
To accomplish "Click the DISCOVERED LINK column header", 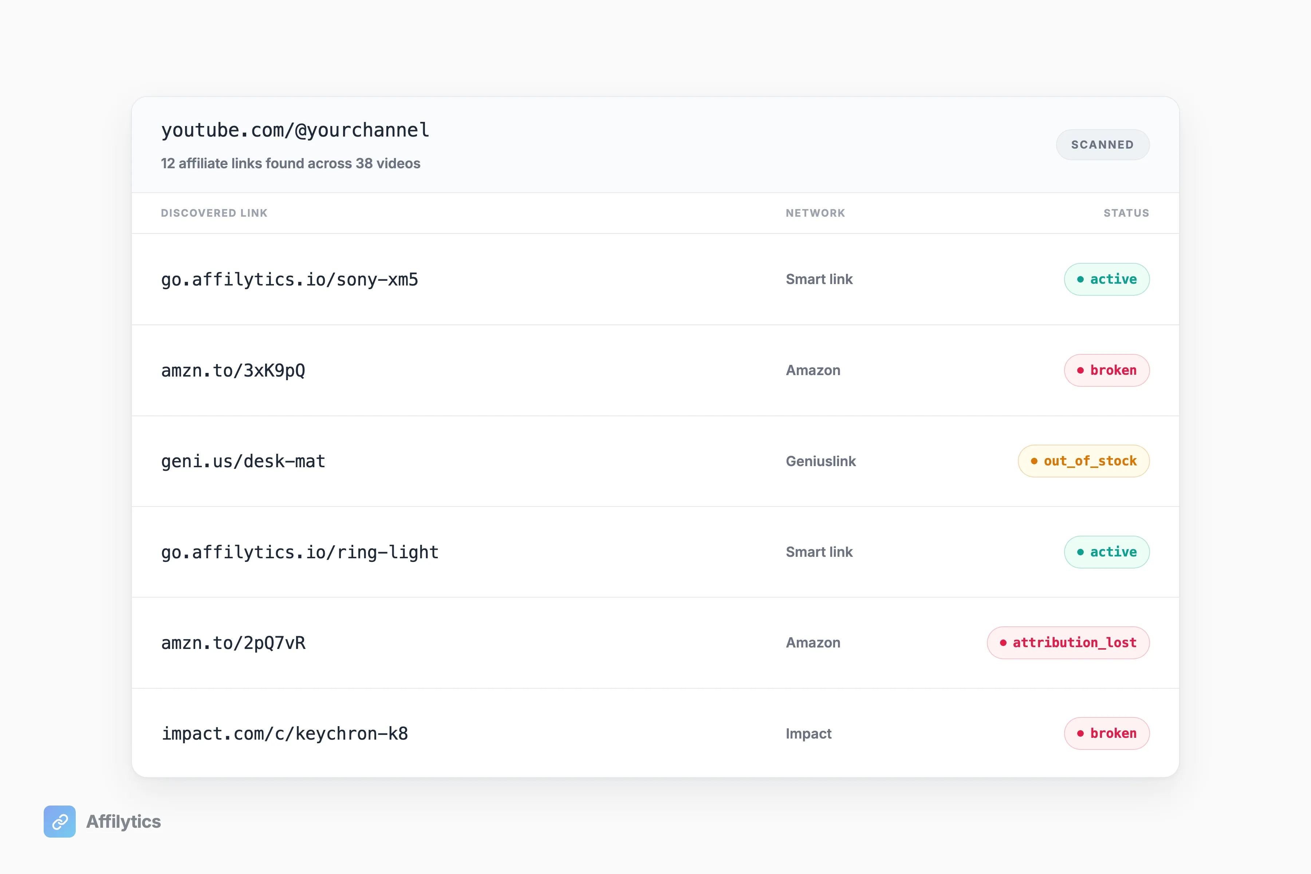I will click(x=214, y=213).
